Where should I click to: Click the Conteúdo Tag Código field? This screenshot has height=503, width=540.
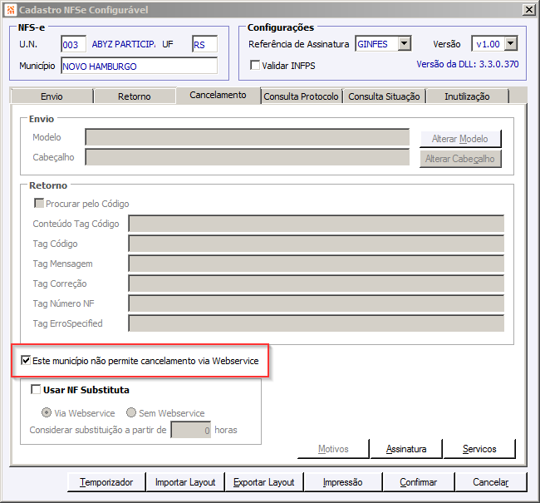coord(317,224)
